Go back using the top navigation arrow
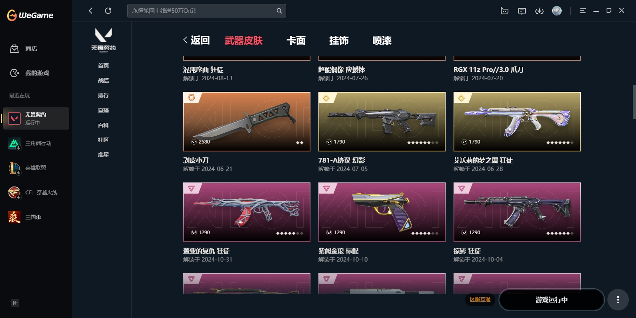636x318 pixels. pyautogui.click(x=91, y=11)
